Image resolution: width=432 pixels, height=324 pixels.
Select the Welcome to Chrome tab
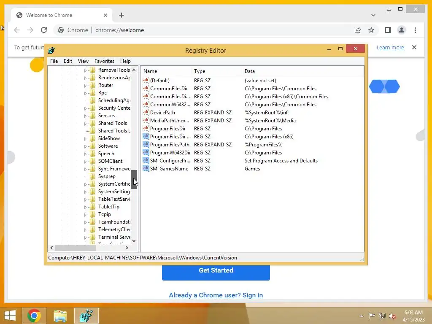point(62,15)
